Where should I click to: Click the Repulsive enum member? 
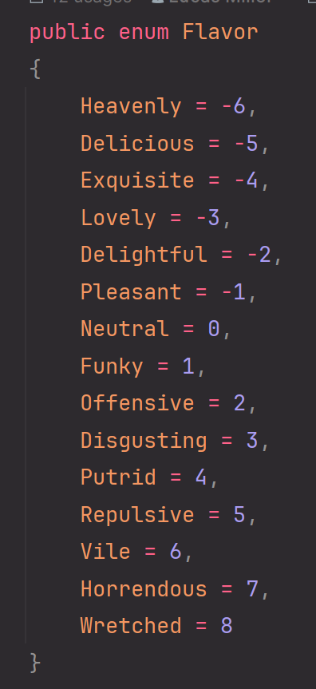[137, 516]
